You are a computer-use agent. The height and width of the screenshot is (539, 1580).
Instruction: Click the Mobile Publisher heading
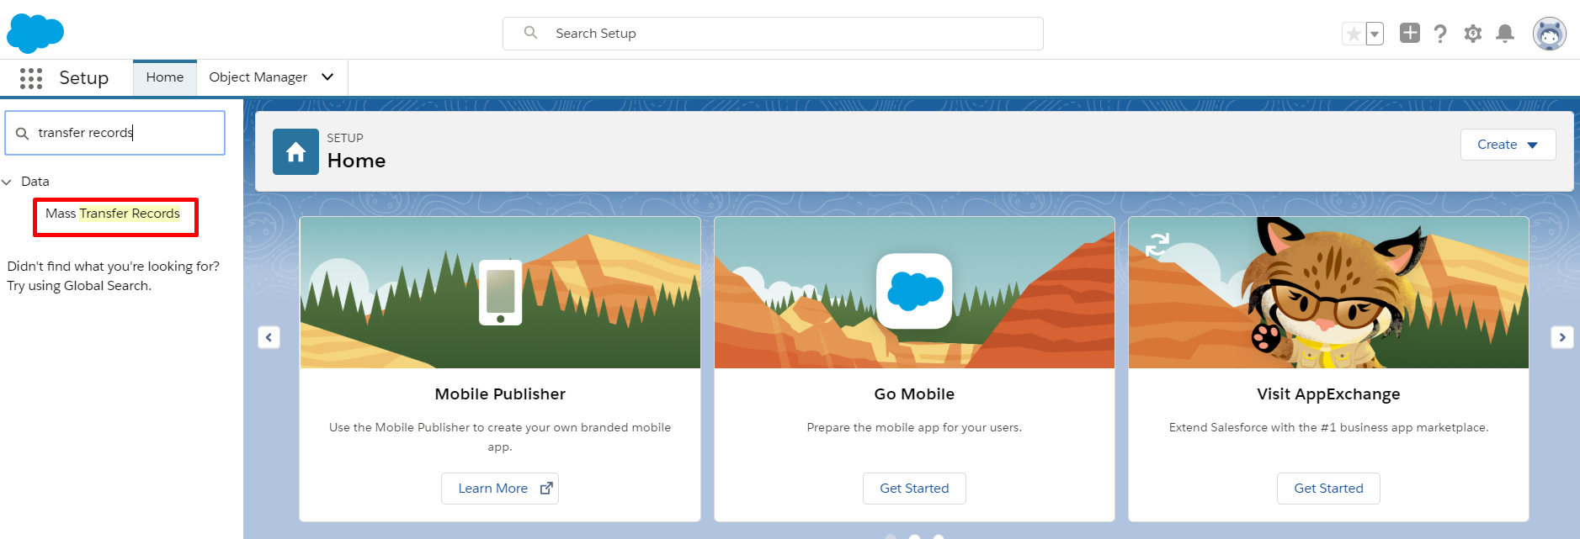coord(500,394)
